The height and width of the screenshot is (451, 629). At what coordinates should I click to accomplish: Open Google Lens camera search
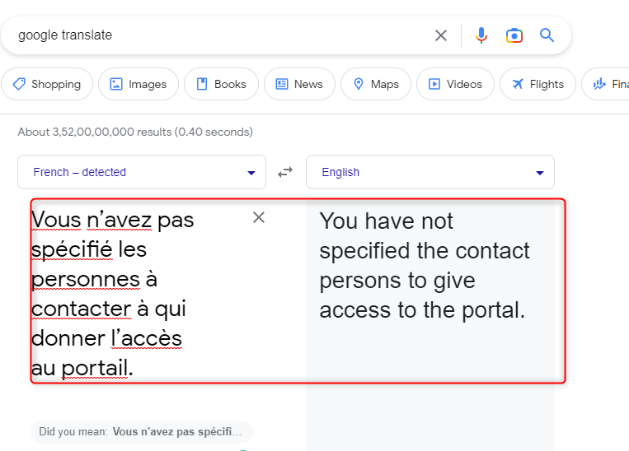tap(514, 35)
